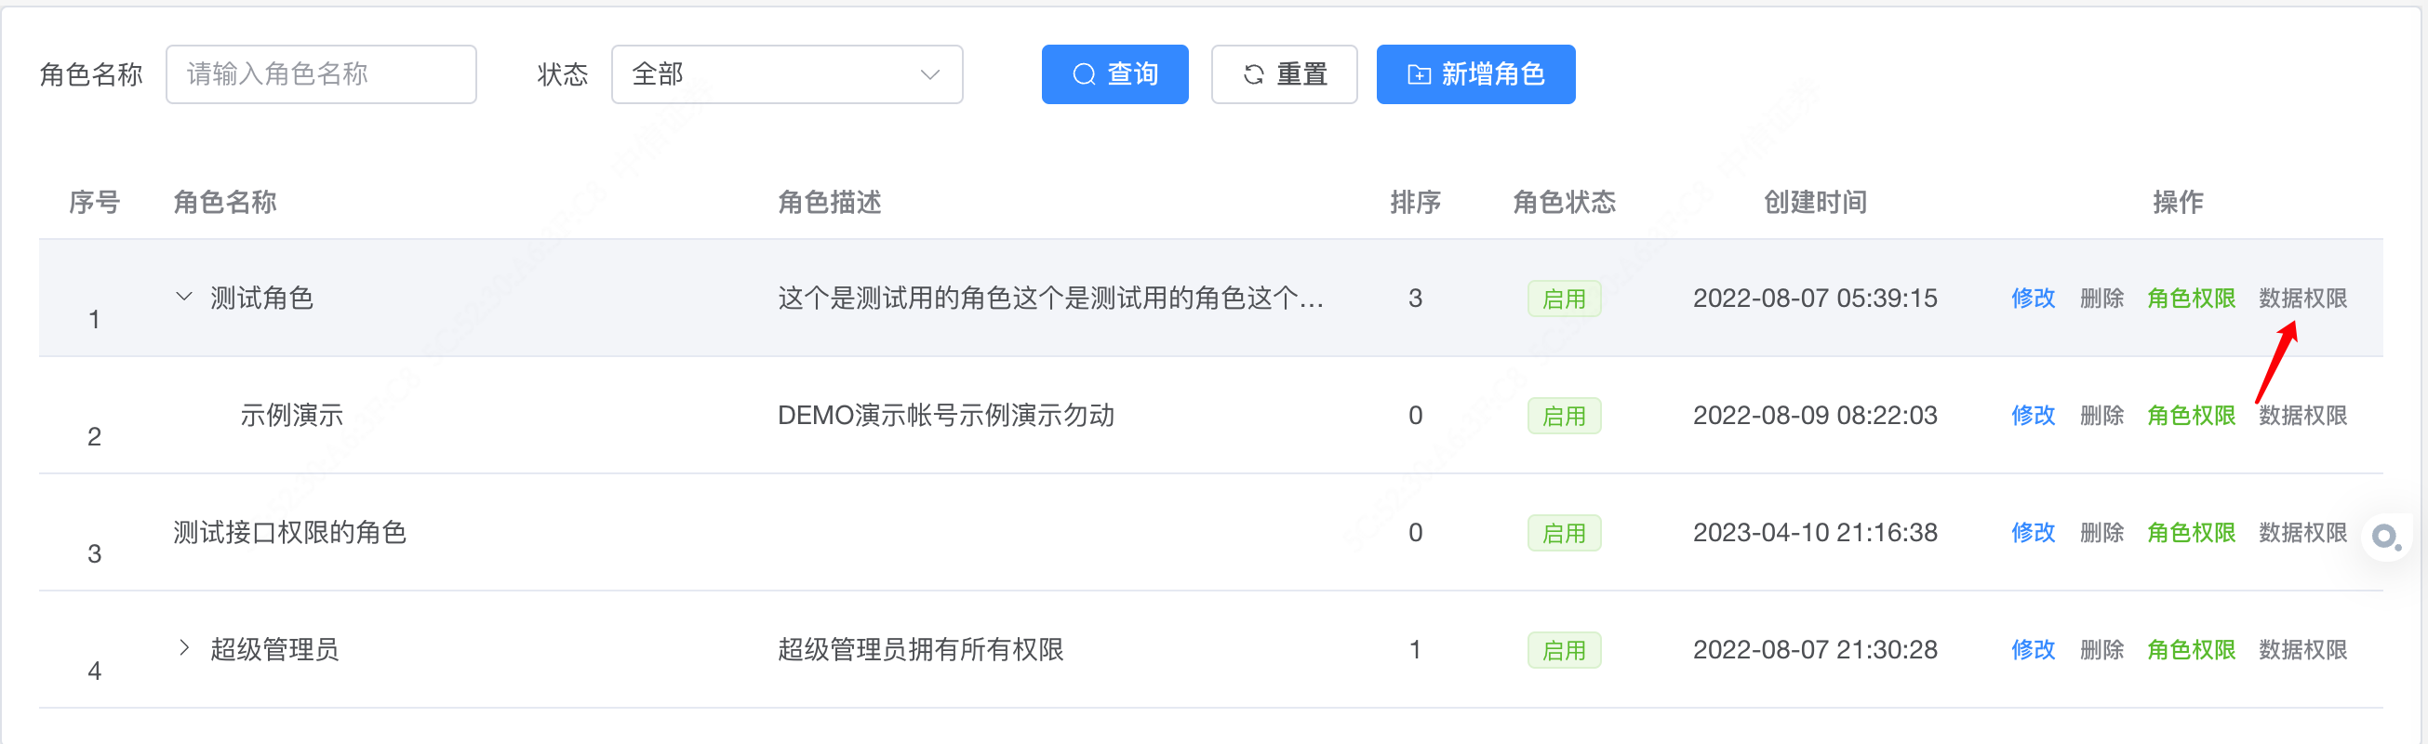Click 删除 for 测试接口权限的角色
Image resolution: width=2428 pixels, height=744 pixels.
pos(2101,533)
